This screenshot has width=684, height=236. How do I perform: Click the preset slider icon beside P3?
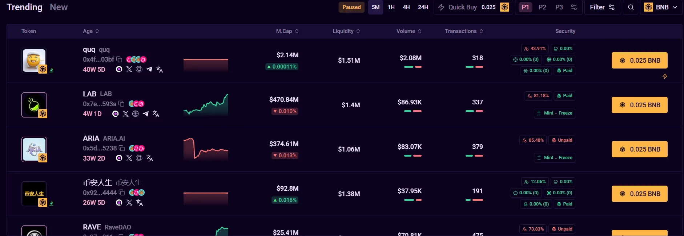pyautogui.click(x=574, y=7)
